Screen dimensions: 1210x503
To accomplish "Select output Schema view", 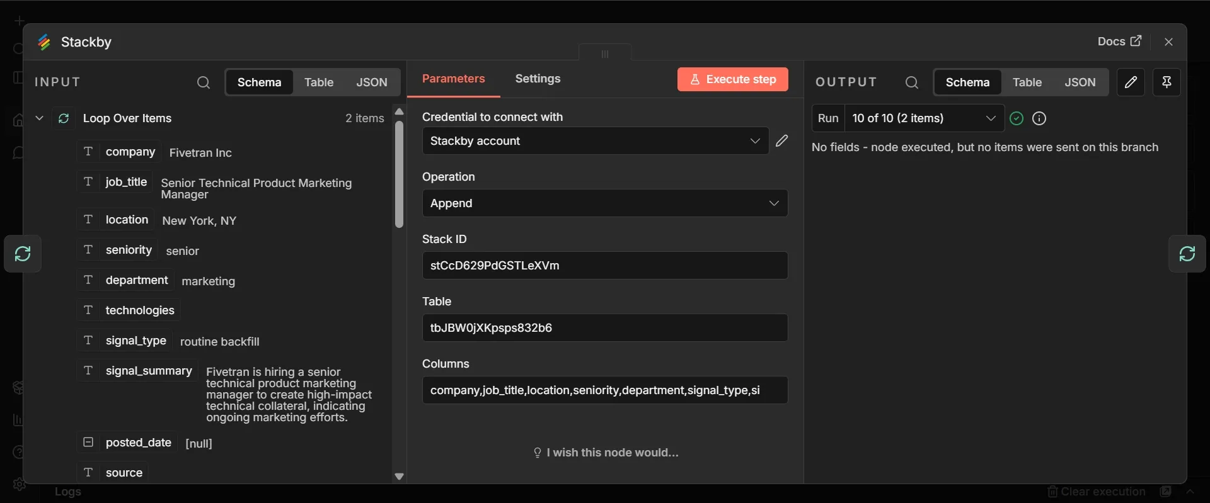I will [967, 82].
